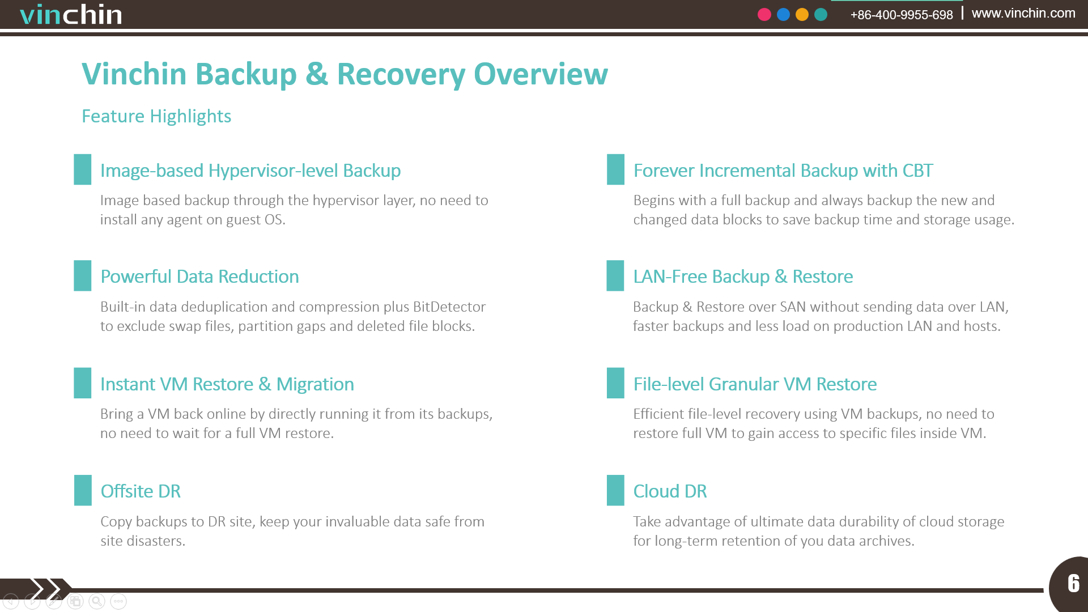Click the text about installing agents on guest OS

[x=294, y=210]
